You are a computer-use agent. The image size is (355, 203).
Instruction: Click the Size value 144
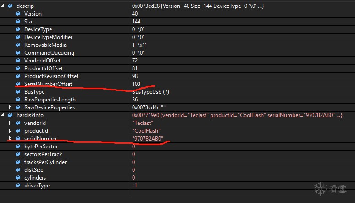[136, 22]
